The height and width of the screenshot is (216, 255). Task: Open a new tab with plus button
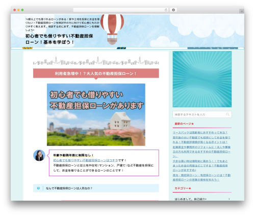click(242, 11)
